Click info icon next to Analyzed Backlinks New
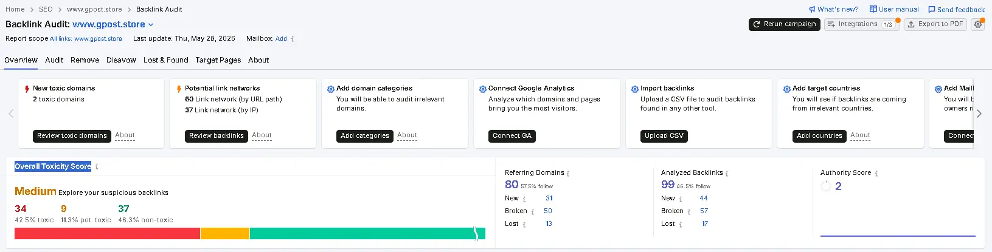 pyautogui.click(x=681, y=199)
